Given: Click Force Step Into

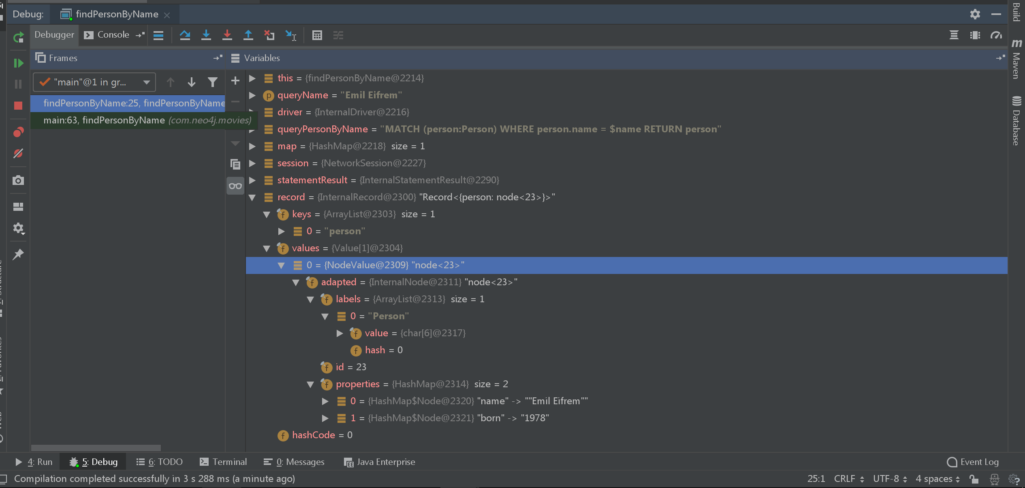Looking at the screenshot, I should 227,36.
